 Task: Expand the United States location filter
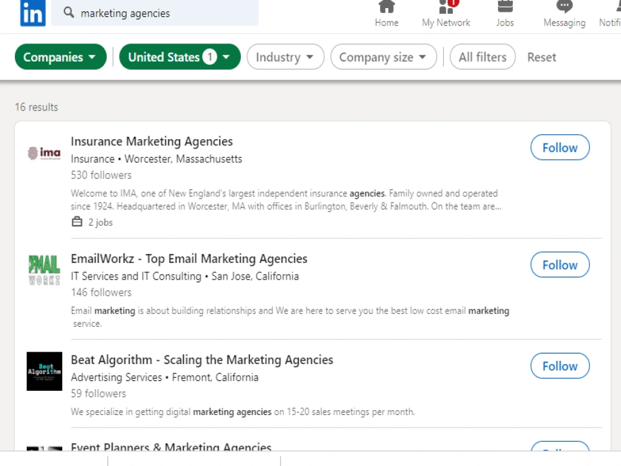(180, 57)
